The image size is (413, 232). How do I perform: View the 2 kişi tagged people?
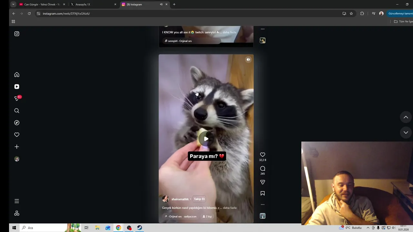tap(207, 217)
